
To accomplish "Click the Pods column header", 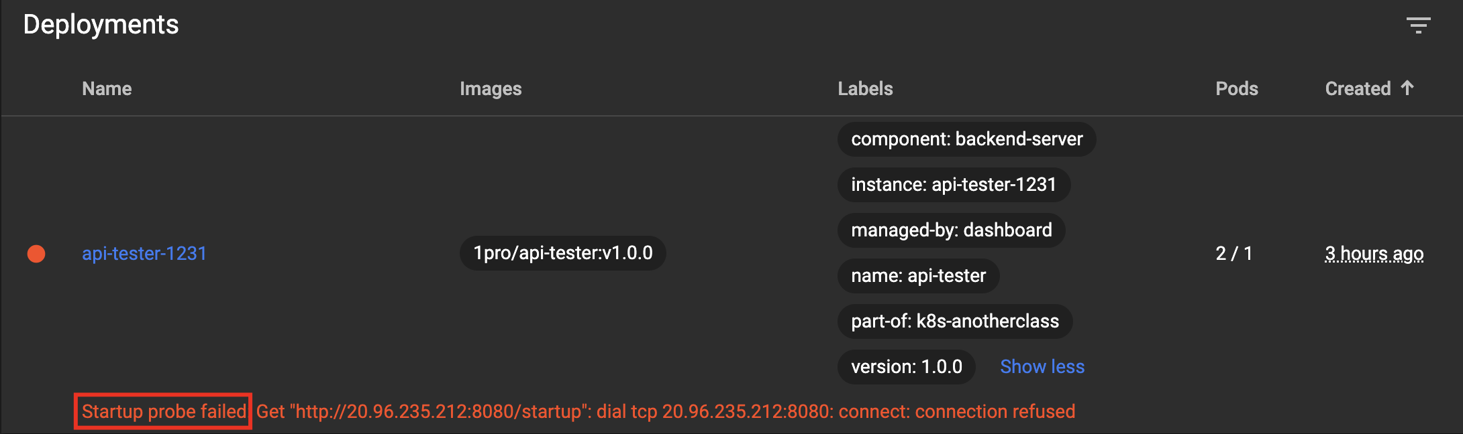I will click(1236, 88).
